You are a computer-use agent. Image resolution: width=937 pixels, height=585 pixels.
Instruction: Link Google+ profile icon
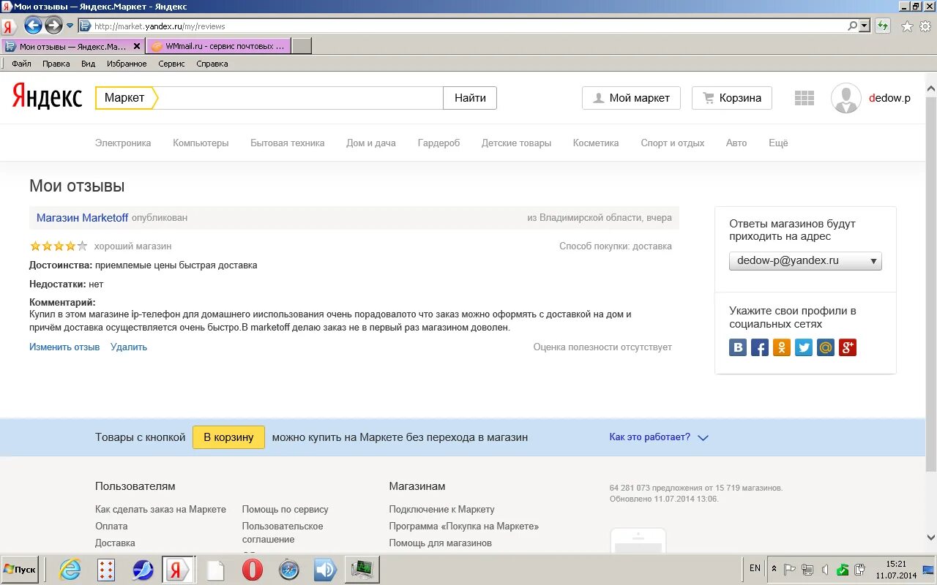(x=848, y=347)
